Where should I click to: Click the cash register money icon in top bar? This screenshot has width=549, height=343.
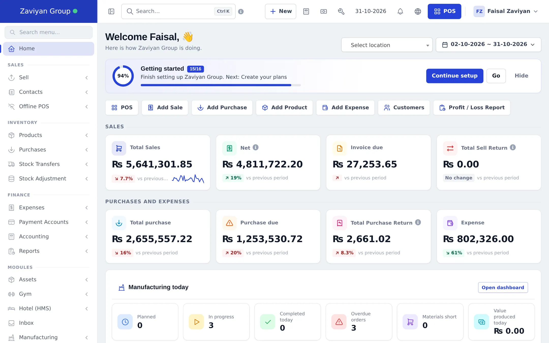coord(324,11)
